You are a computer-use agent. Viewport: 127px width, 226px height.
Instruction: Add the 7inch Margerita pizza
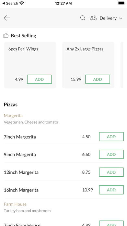tap(111, 137)
